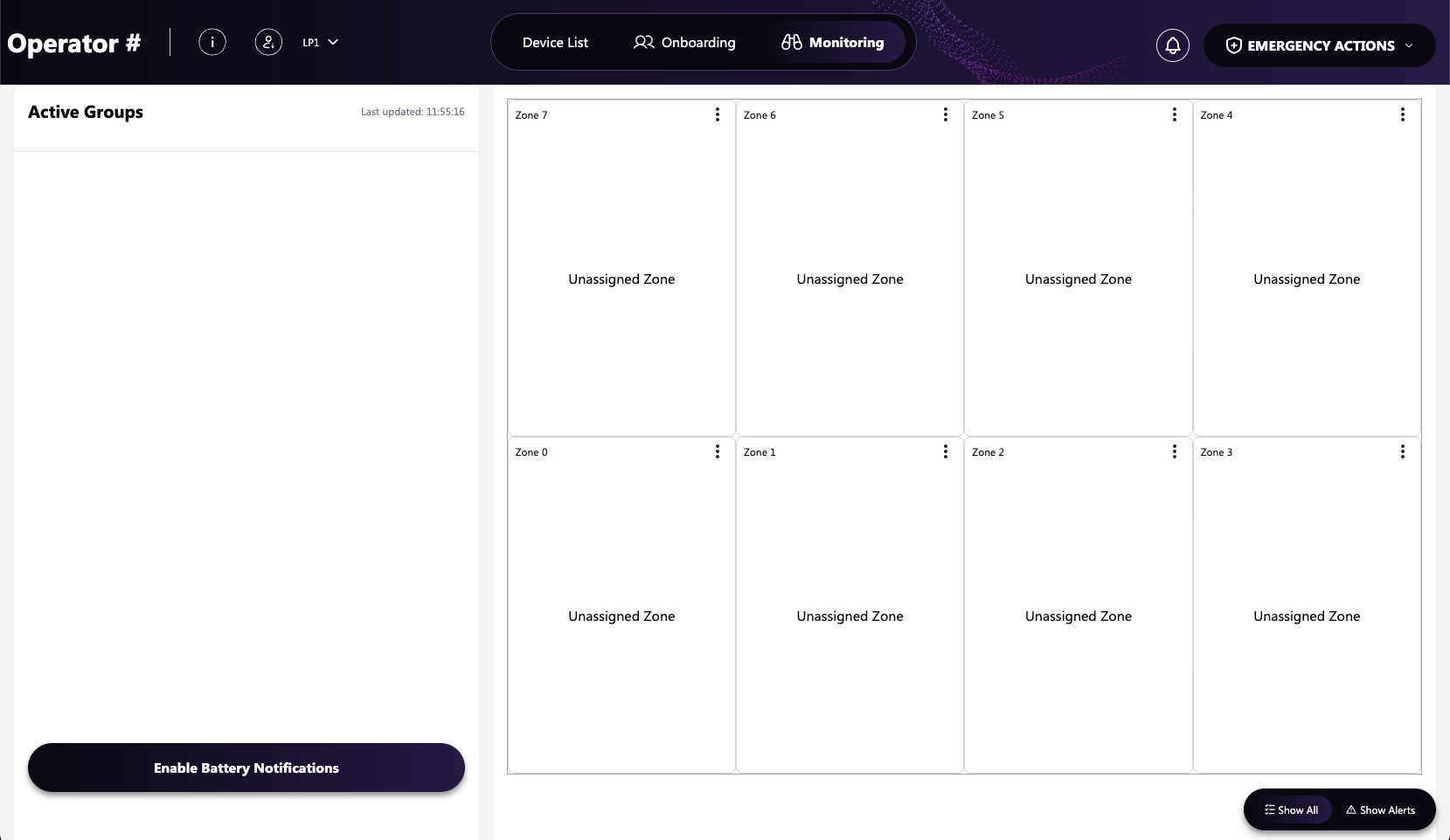Open Zone 3 more options

pyautogui.click(x=1402, y=451)
